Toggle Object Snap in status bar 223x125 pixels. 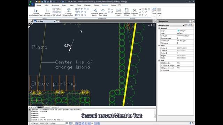(80, 123)
